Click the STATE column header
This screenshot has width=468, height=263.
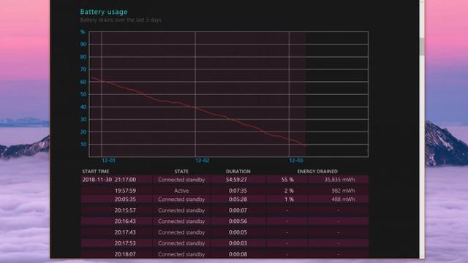[x=181, y=172]
